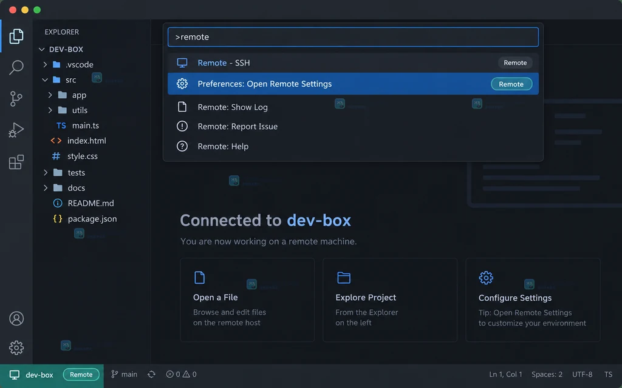Screen dimensions: 622x388
Task: Select the Remote - SSH command
Action: pos(353,62)
